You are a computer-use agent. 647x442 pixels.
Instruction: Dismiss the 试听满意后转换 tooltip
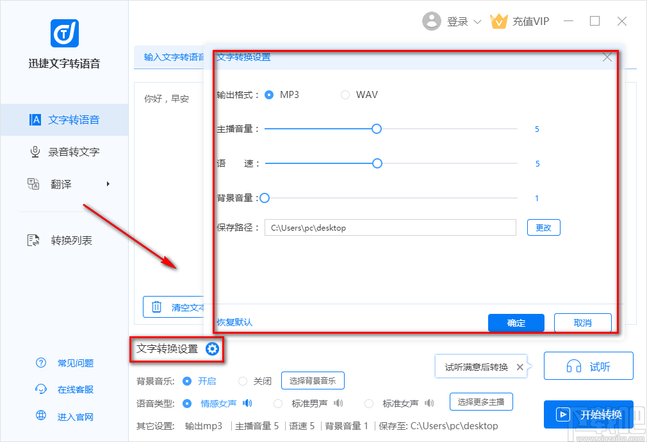(520, 367)
